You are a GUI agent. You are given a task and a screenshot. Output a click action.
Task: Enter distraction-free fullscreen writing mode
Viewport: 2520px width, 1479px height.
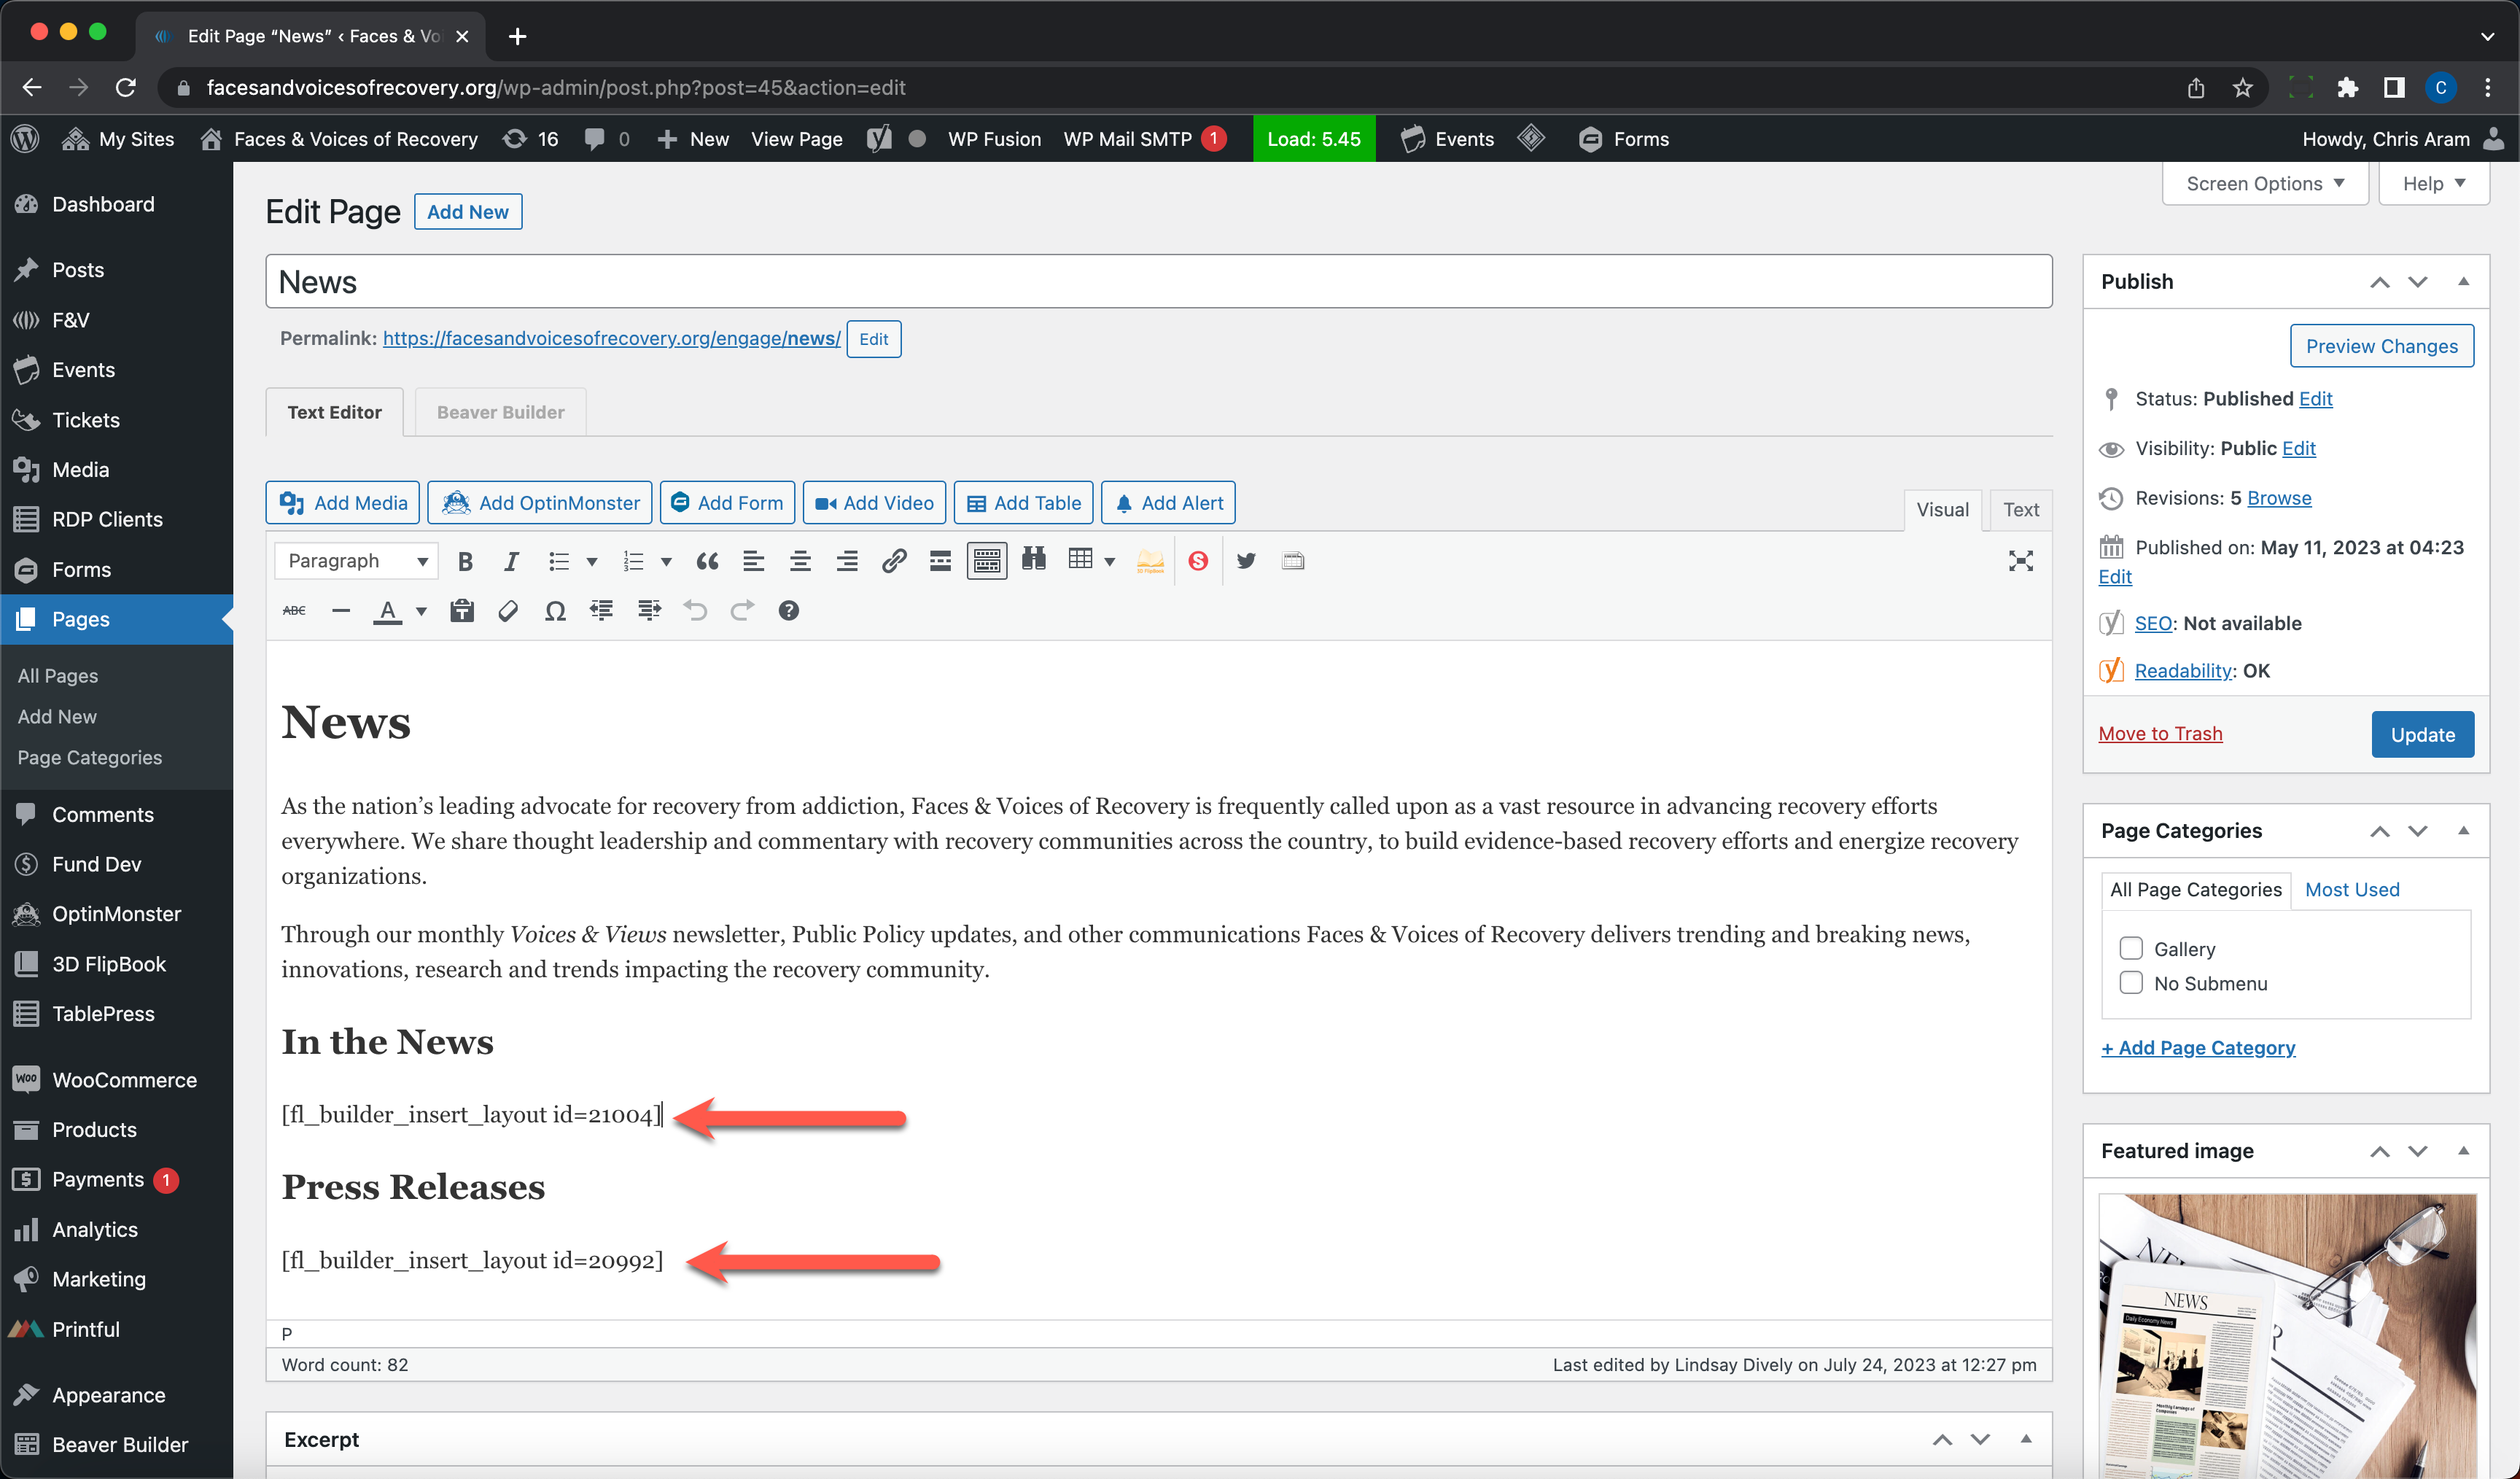[2020, 561]
